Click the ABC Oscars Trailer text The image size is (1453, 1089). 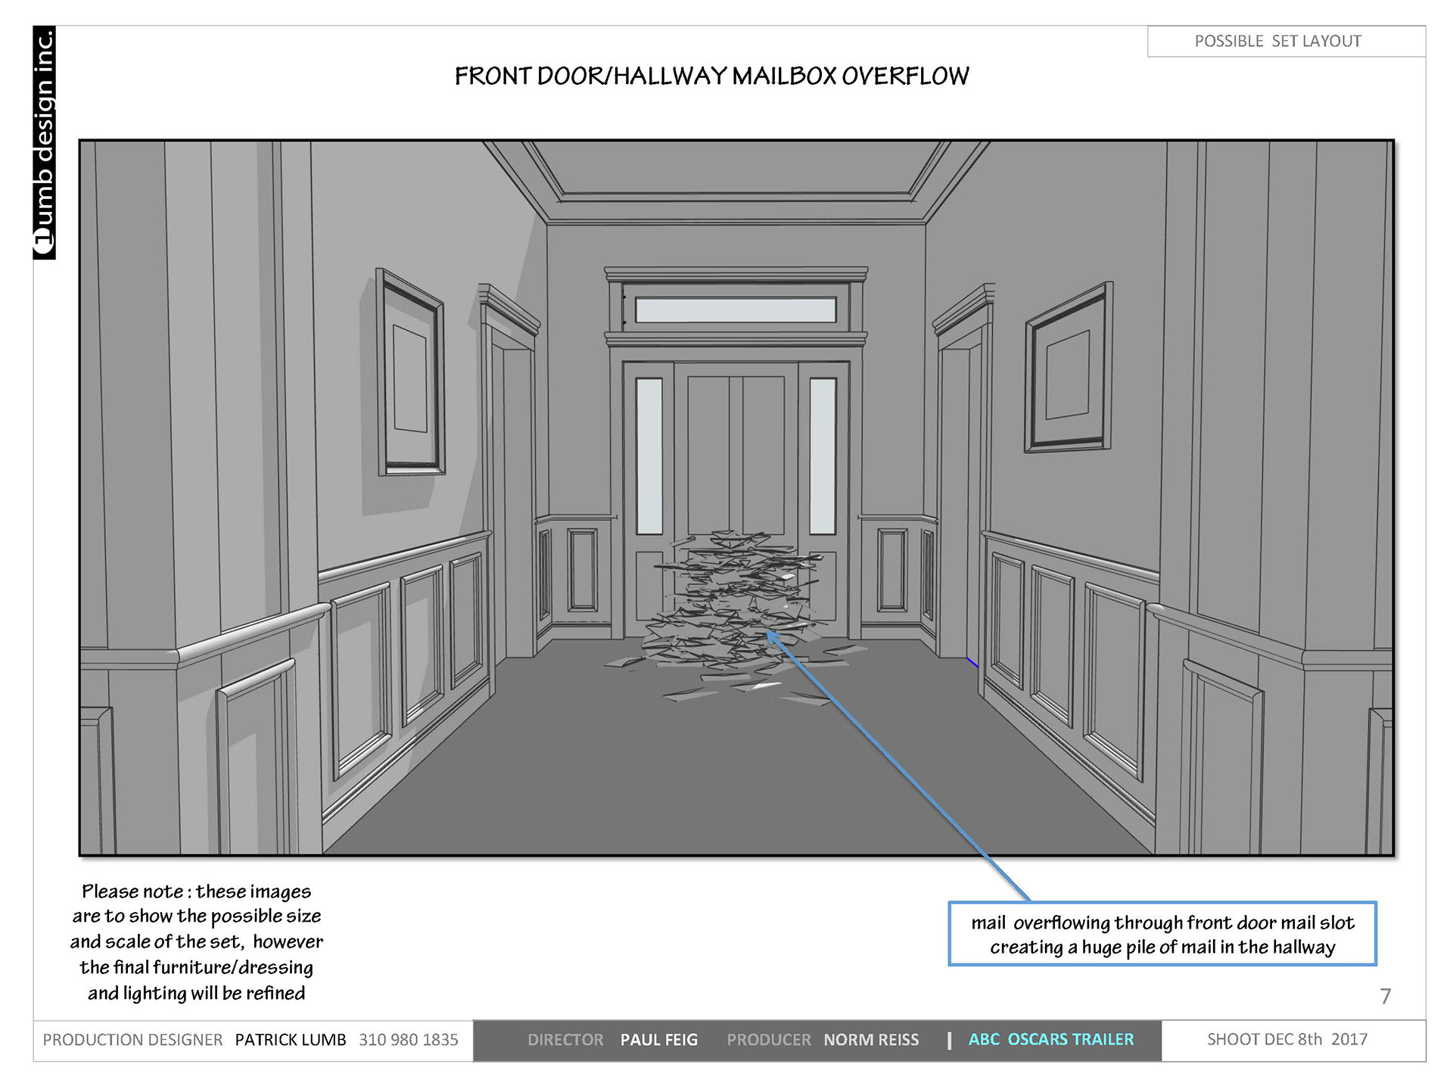coord(1051,1040)
